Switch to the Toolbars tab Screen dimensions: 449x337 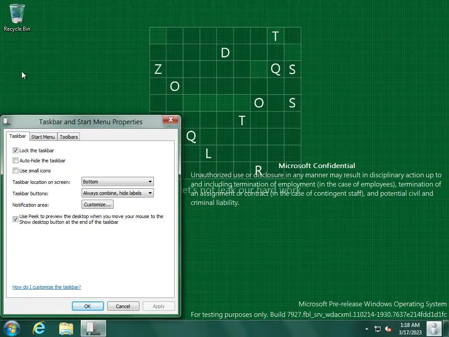pyautogui.click(x=69, y=137)
